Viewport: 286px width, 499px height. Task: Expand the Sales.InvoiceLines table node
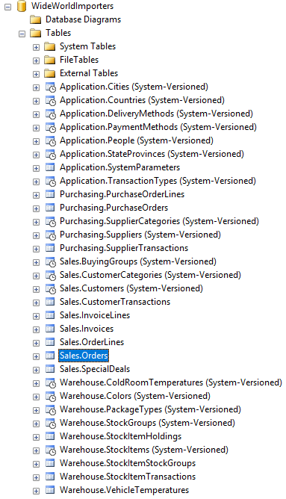[37, 316]
